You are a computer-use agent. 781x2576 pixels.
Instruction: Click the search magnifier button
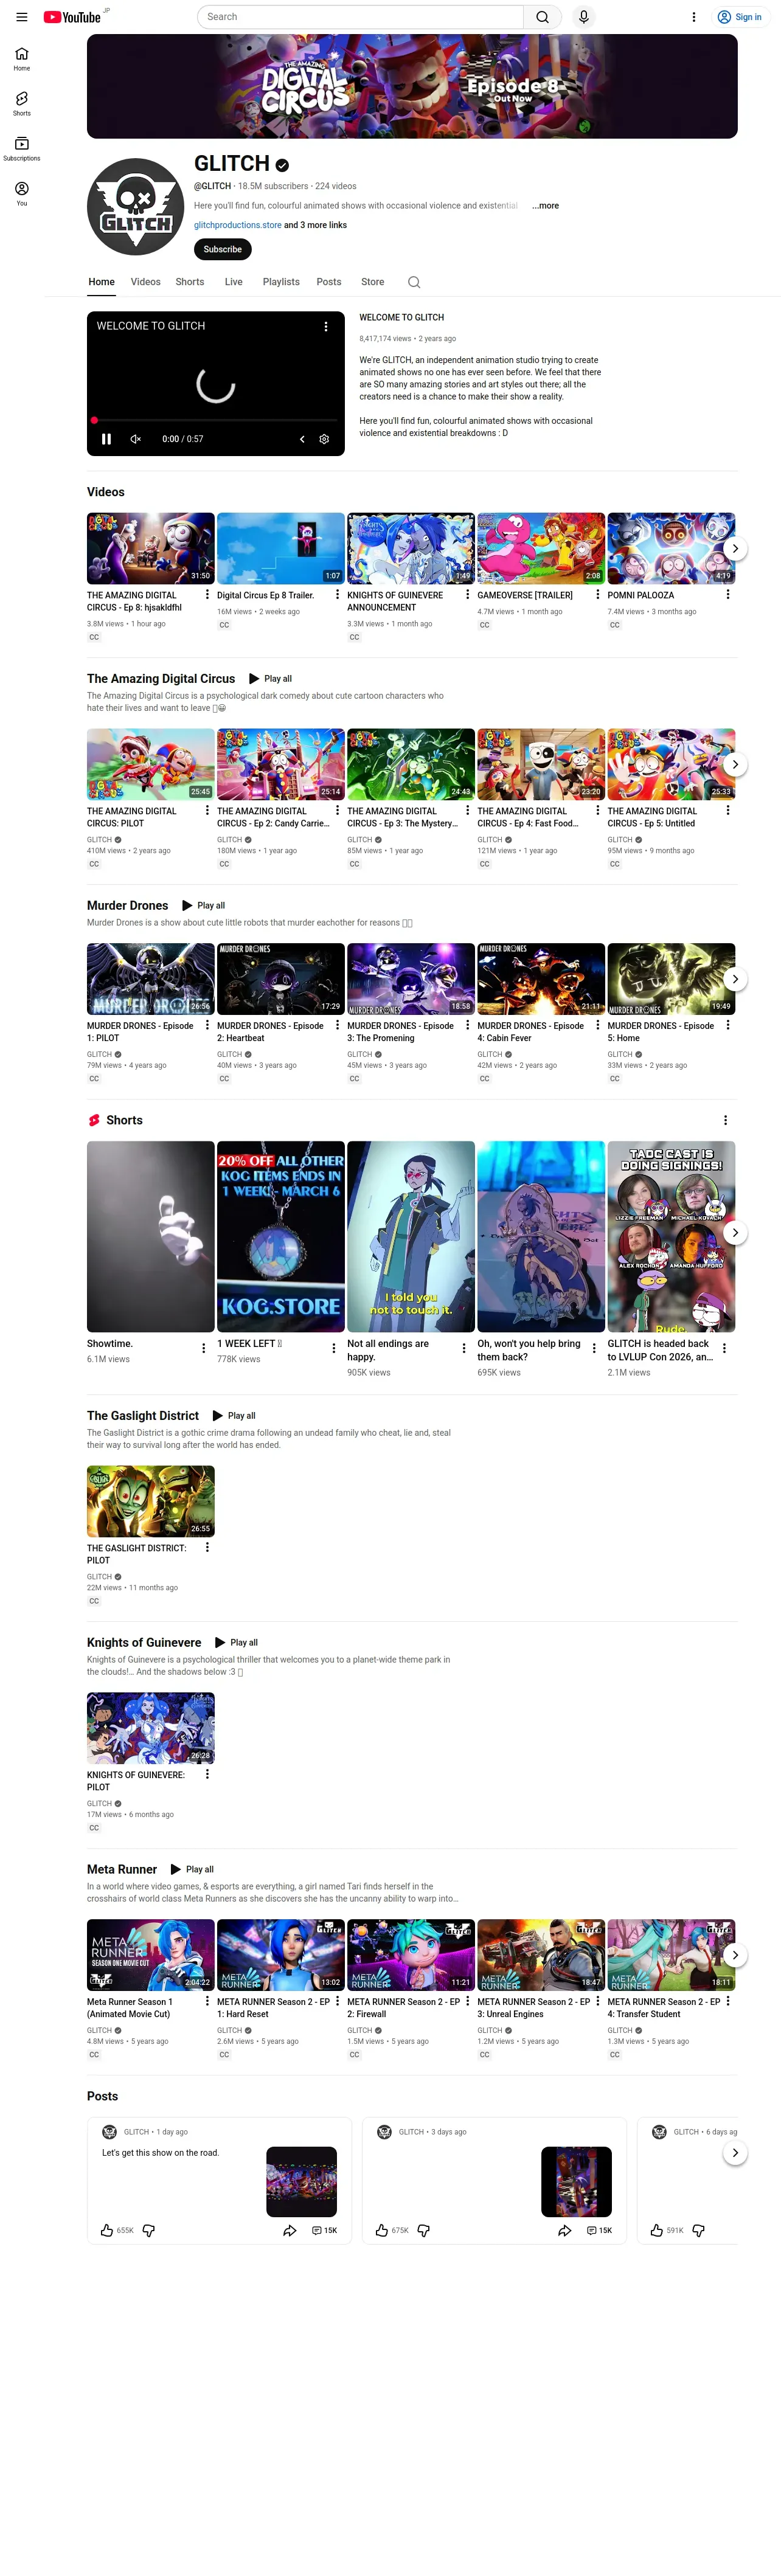[542, 17]
